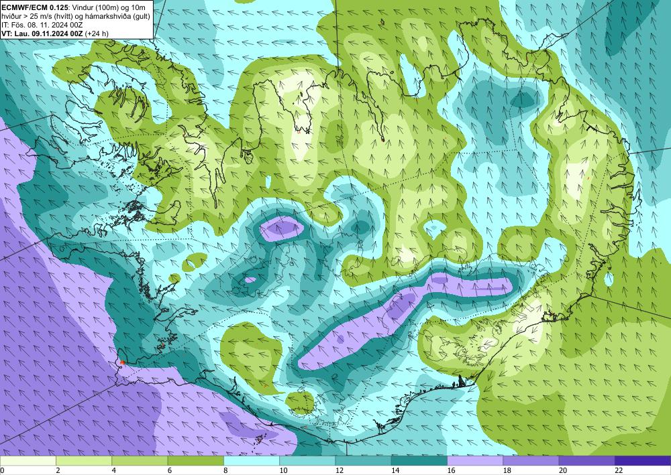Click the legend scale label "16"
This screenshot has height=475, width=671.
click(452, 471)
